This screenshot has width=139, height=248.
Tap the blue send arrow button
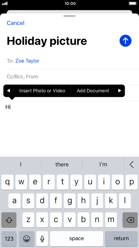click(126, 41)
